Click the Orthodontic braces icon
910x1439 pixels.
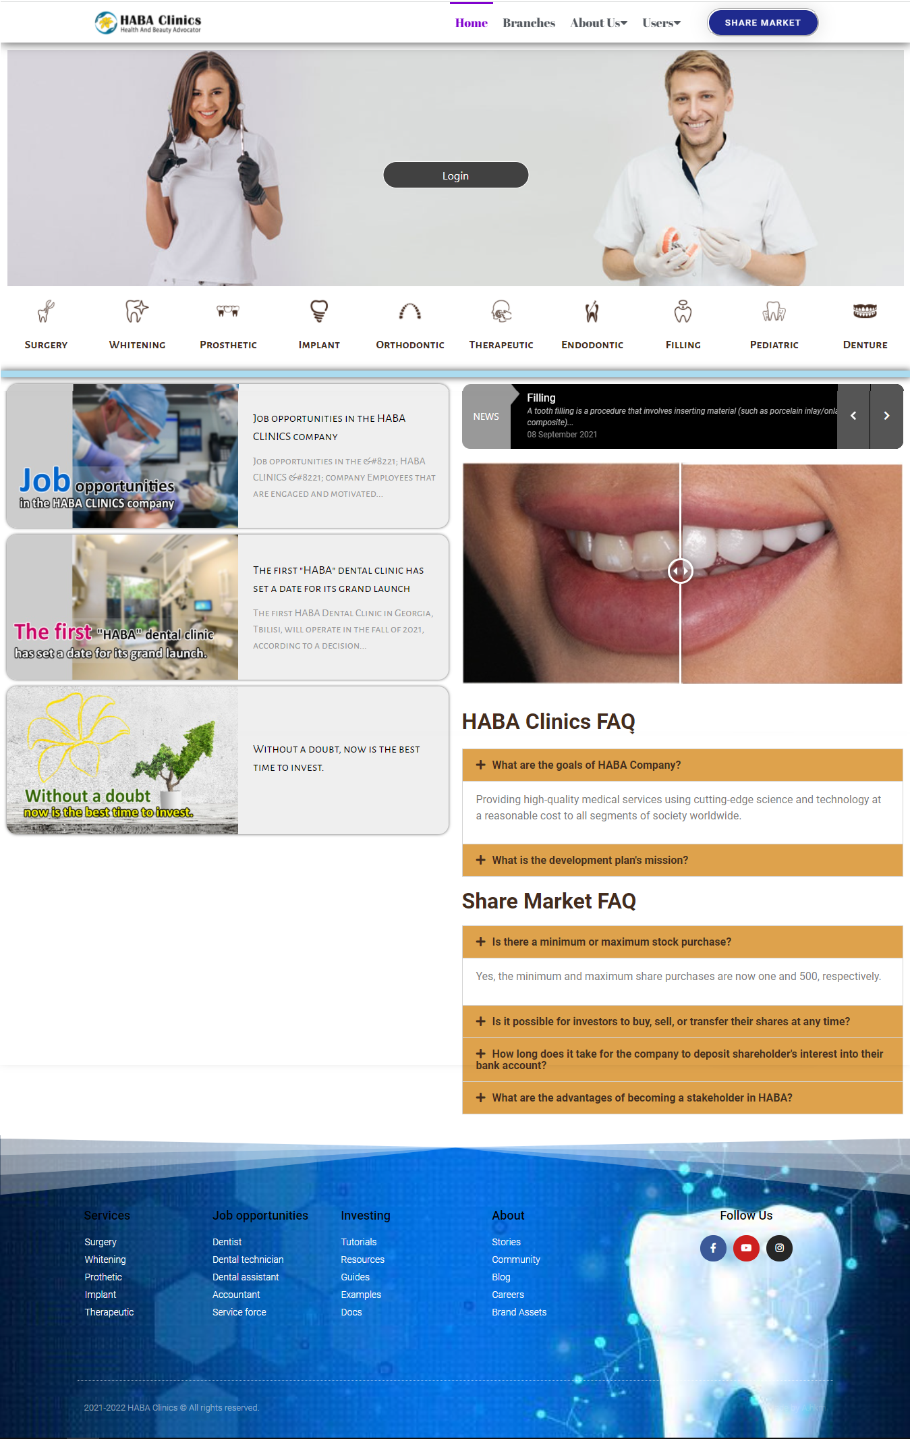click(410, 311)
